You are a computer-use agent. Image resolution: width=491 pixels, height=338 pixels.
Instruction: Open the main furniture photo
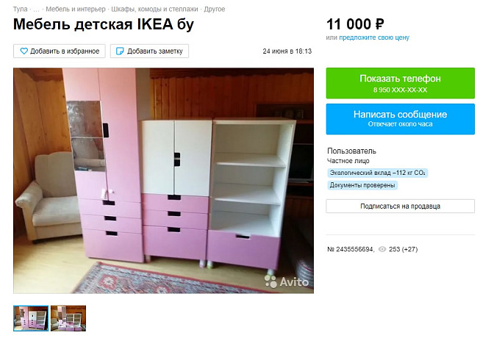coord(163,181)
